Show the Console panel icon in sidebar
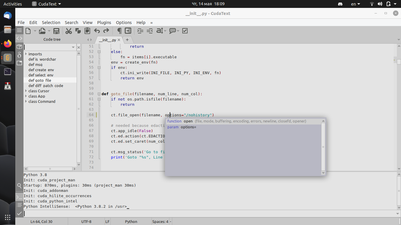 pyautogui.click(x=19, y=197)
